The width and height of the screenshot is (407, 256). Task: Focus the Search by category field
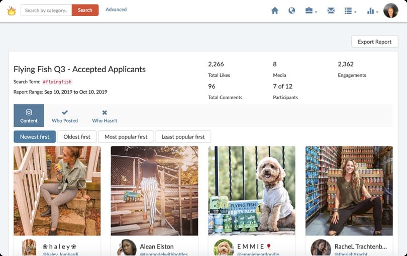pos(46,11)
